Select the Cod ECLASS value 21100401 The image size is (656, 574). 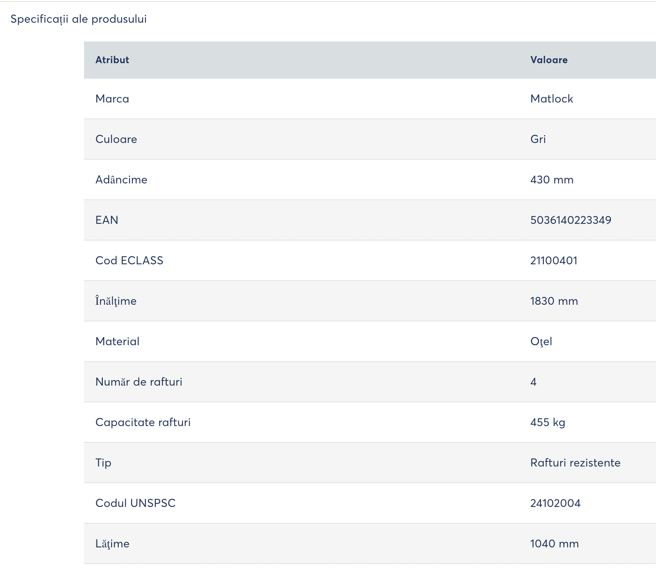554,260
